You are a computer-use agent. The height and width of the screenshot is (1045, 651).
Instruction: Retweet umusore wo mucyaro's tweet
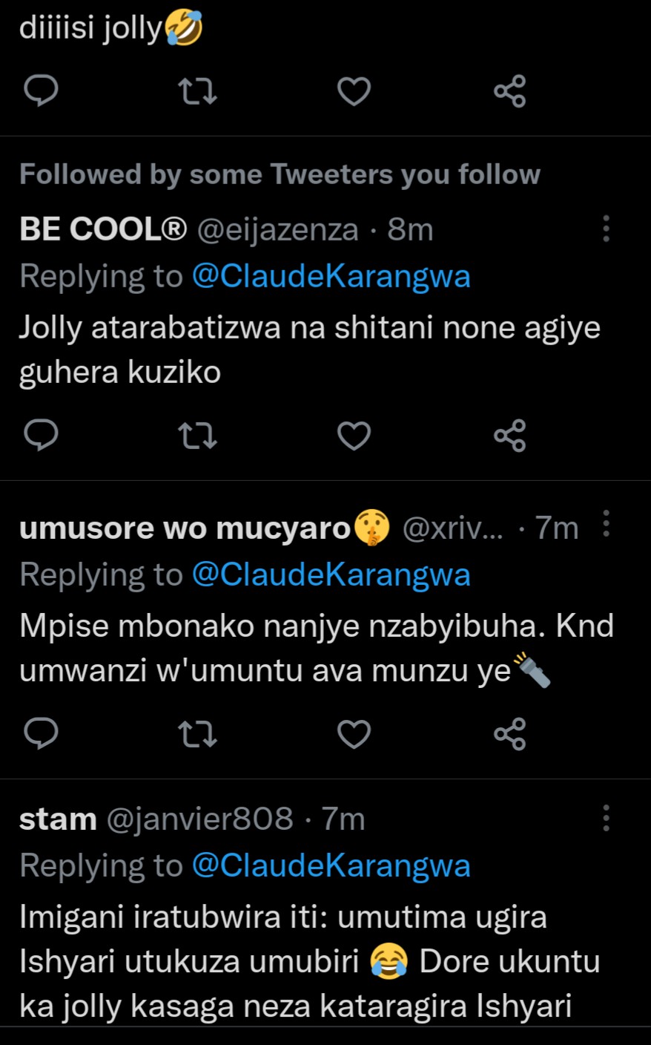pyautogui.click(x=198, y=734)
